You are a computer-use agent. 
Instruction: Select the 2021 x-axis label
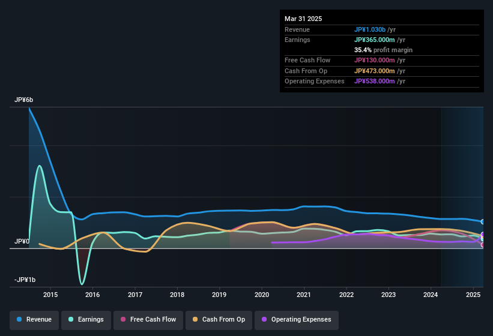coord(304,295)
